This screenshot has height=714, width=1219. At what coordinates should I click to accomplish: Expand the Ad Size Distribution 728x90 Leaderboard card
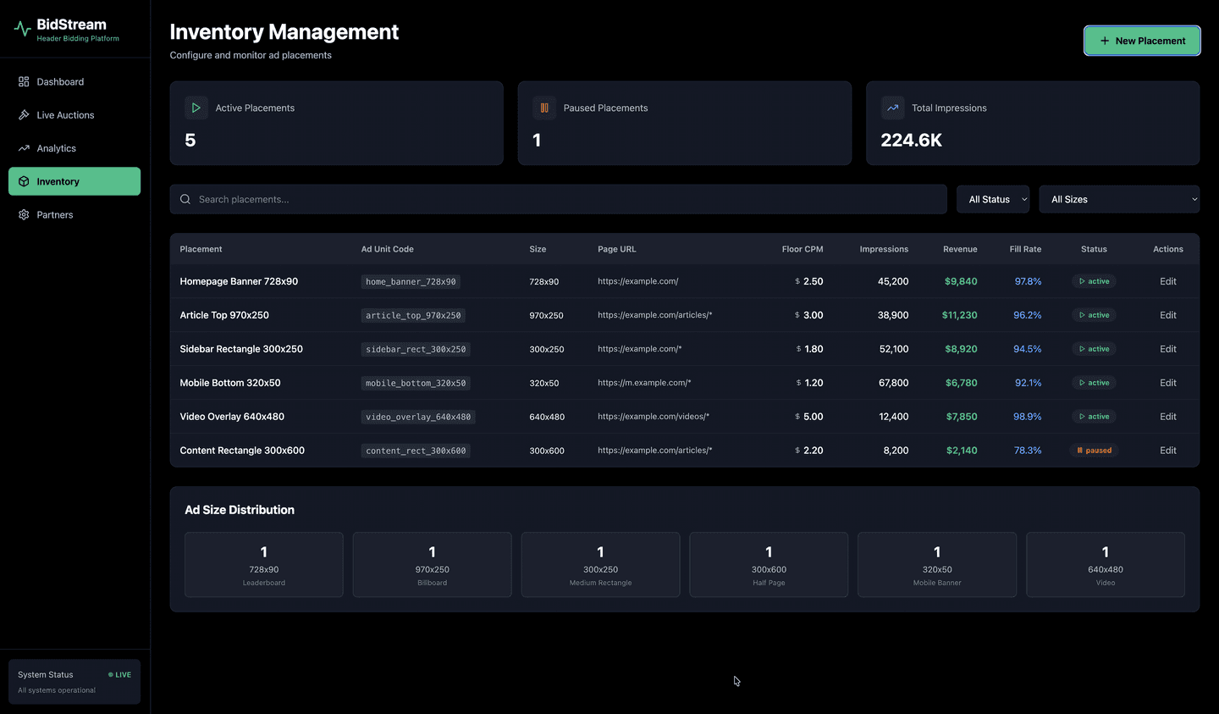click(263, 564)
